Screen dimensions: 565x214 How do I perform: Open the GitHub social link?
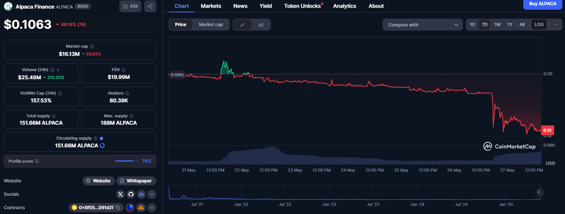click(131, 194)
